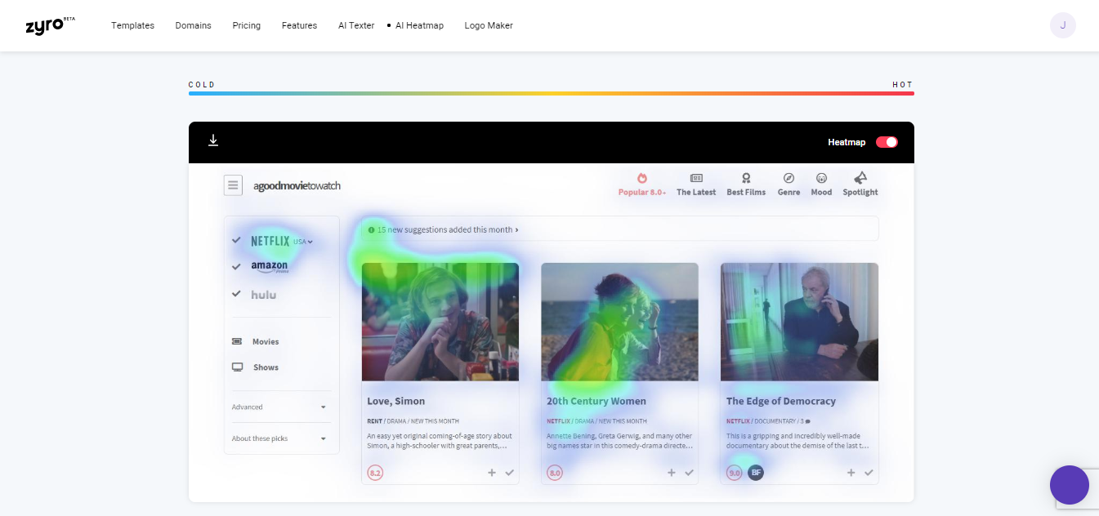
Task: Open The Edge of Democracy title
Action: 781,401
